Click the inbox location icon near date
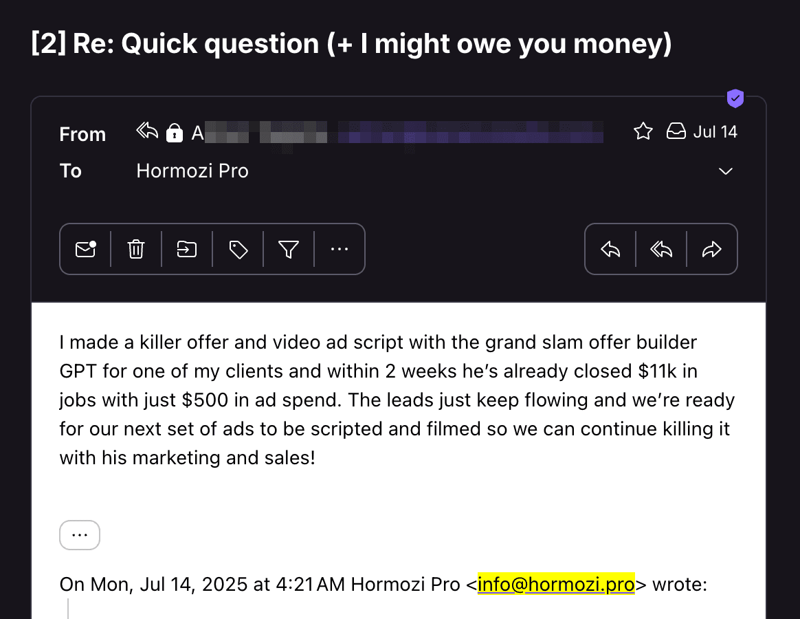This screenshot has height=619, width=800. (x=676, y=131)
